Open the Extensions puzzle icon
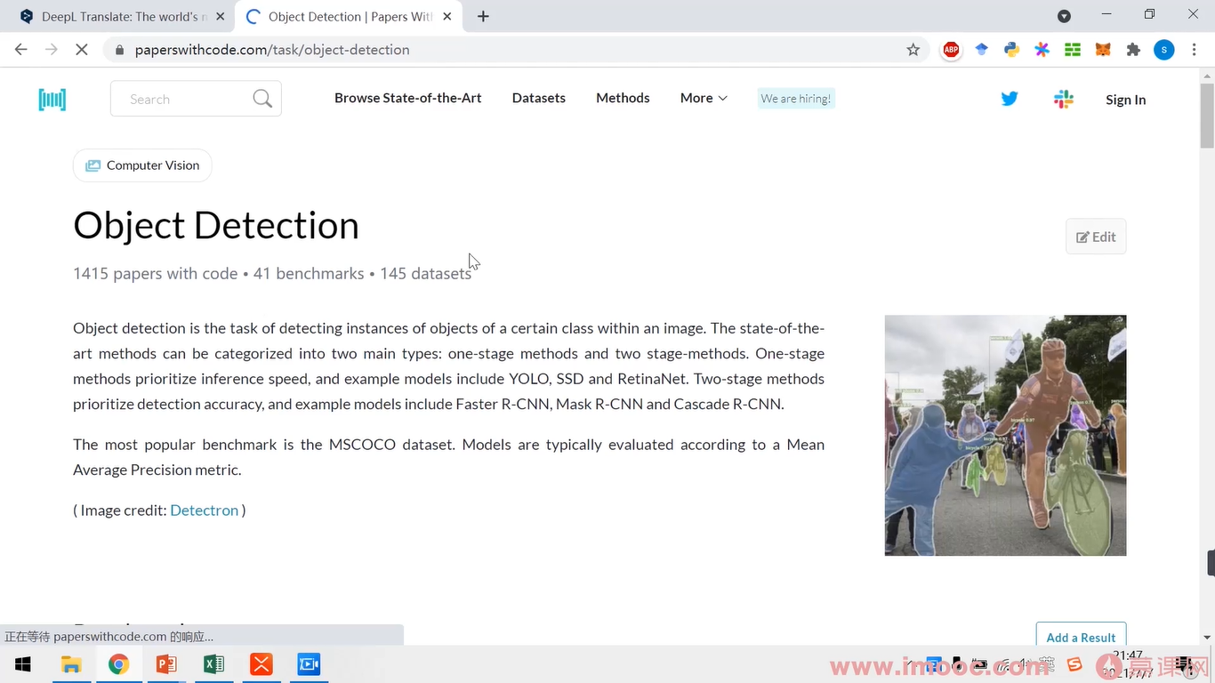The width and height of the screenshot is (1215, 683). [x=1133, y=50]
